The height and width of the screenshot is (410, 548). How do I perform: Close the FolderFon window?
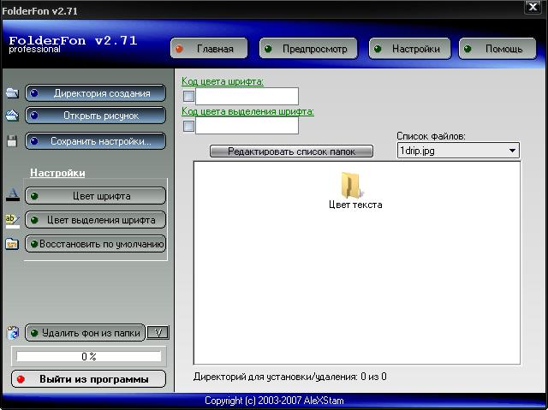[533, 7]
